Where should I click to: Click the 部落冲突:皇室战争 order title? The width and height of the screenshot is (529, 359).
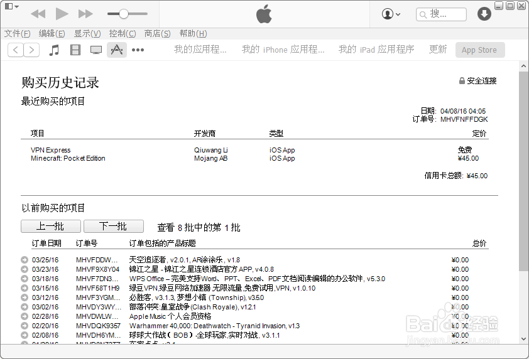(x=192, y=307)
